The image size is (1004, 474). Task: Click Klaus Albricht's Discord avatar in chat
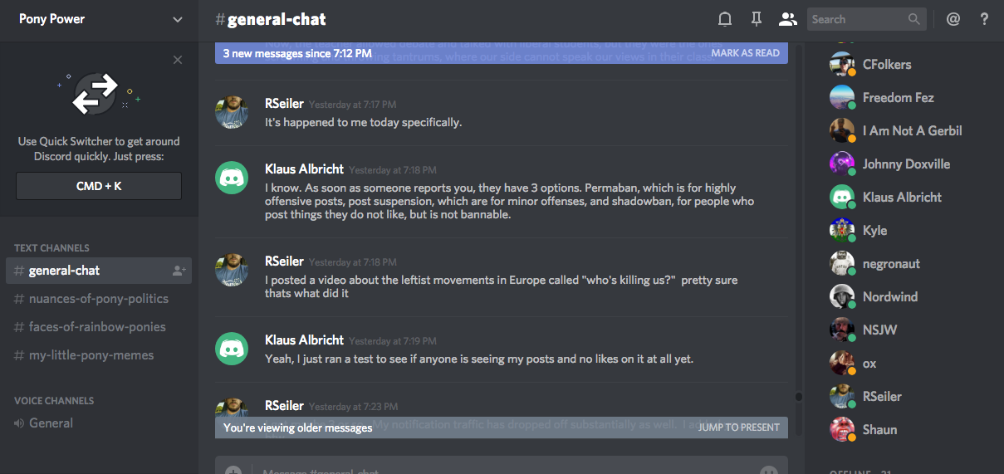point(233,178)
